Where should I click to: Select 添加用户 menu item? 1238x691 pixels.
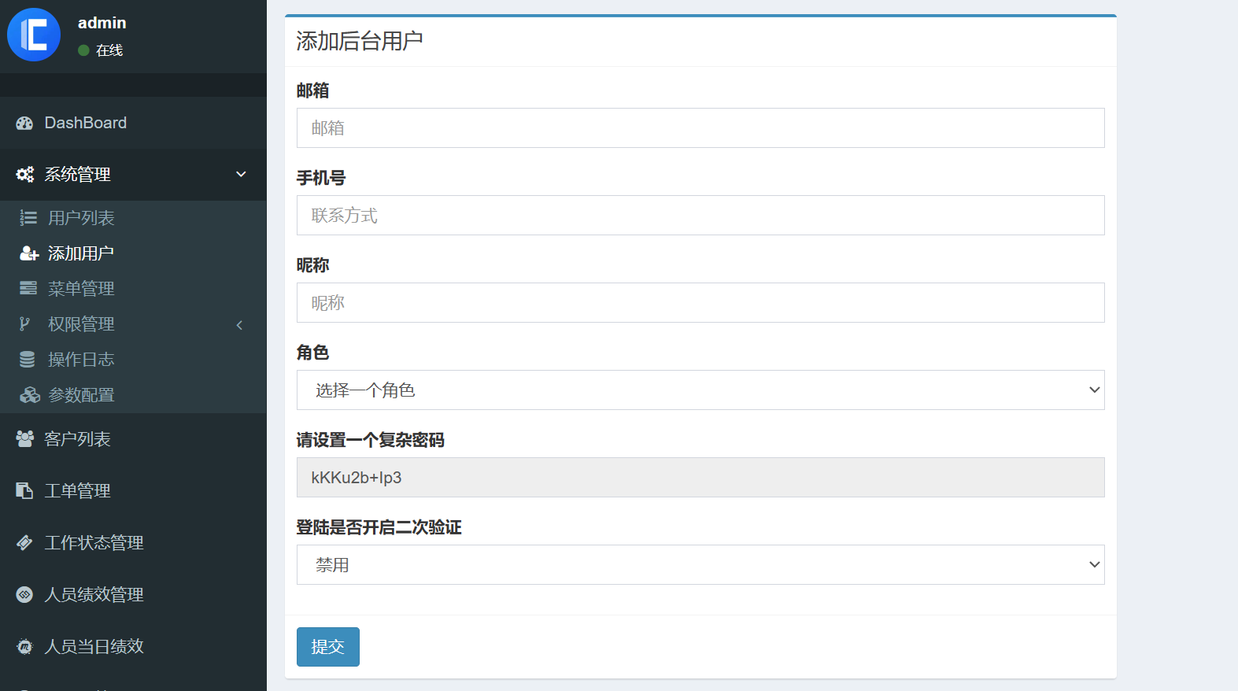pos(133,253)
